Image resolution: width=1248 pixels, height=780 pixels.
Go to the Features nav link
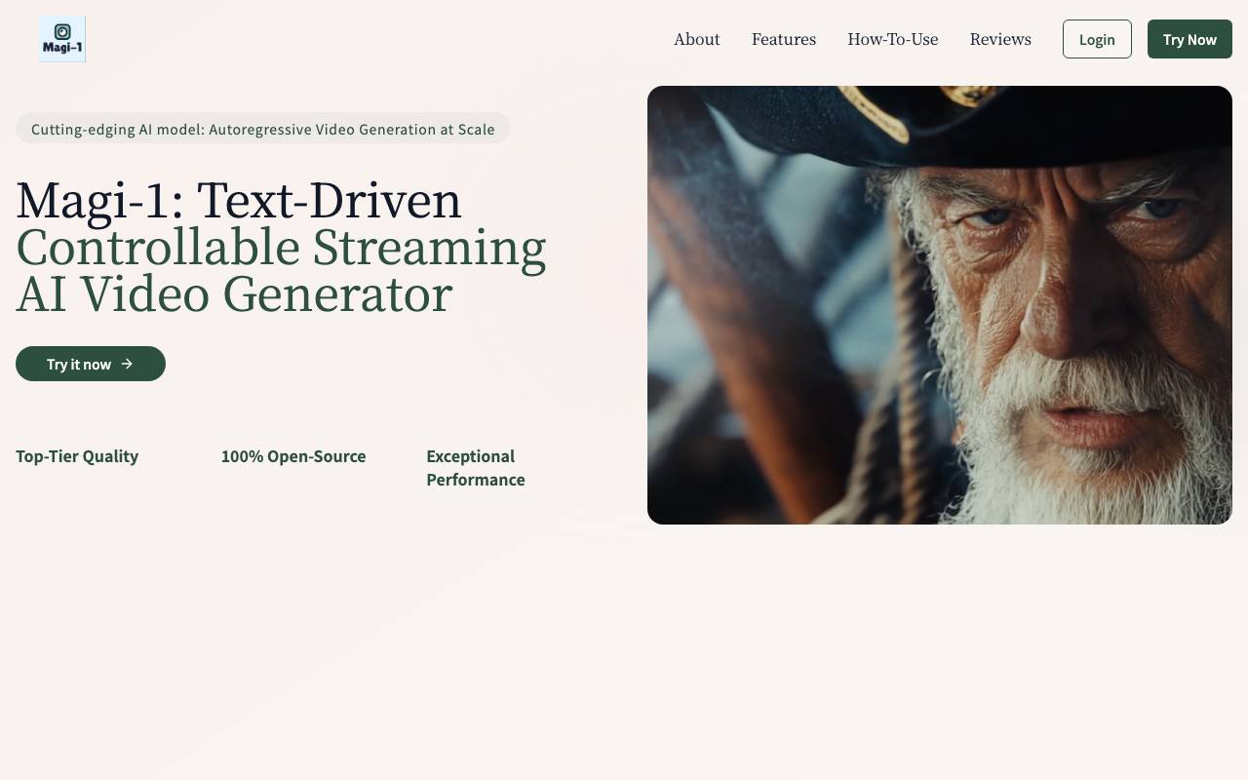pos(784,39)
